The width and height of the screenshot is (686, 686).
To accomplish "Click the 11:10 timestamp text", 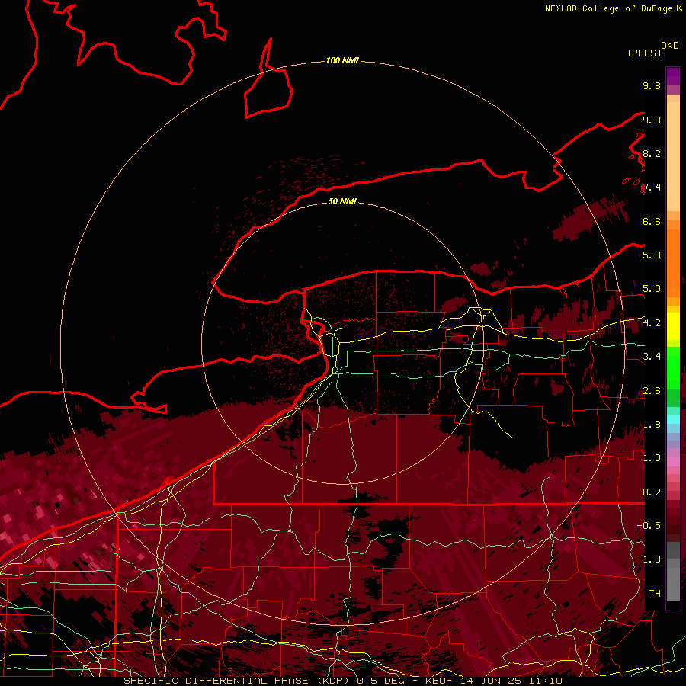I will (x=547, y=681).
